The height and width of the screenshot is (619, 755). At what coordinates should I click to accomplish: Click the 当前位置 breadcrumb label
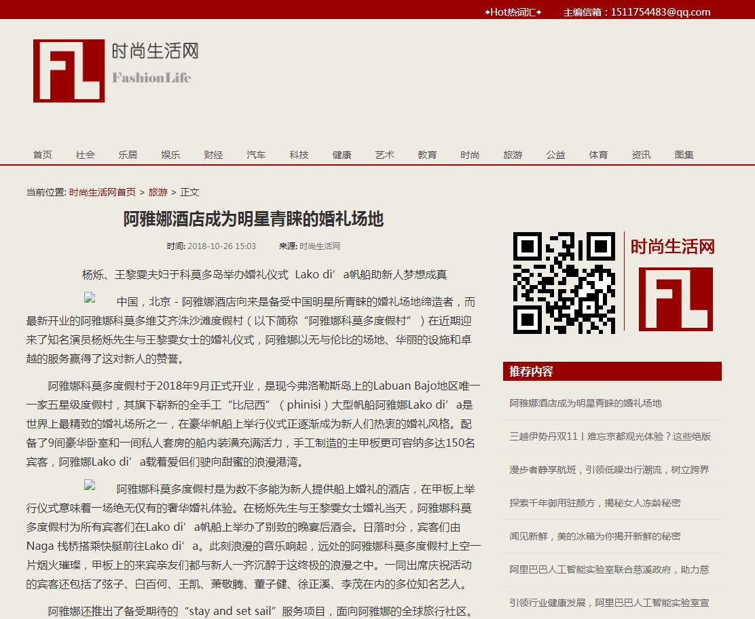point(46,192)
